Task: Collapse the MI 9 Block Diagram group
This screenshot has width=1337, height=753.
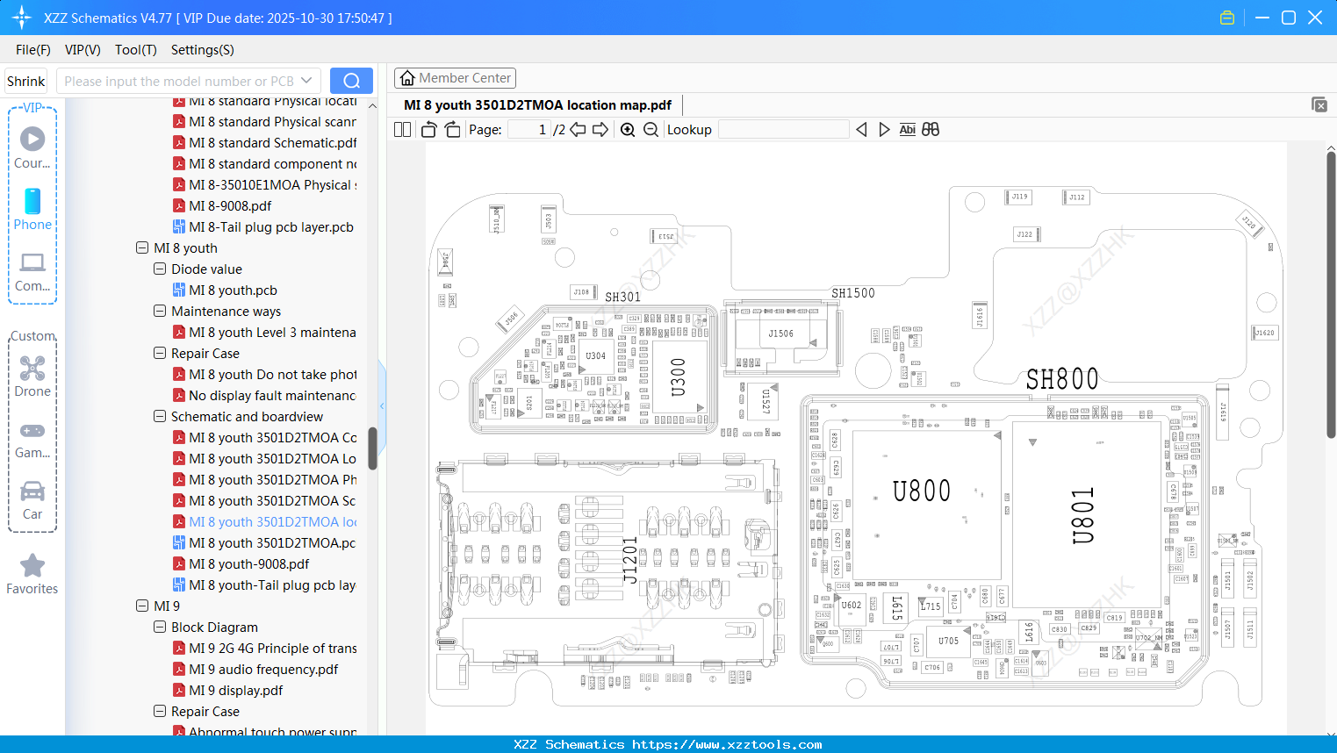Action: point(160,627)
